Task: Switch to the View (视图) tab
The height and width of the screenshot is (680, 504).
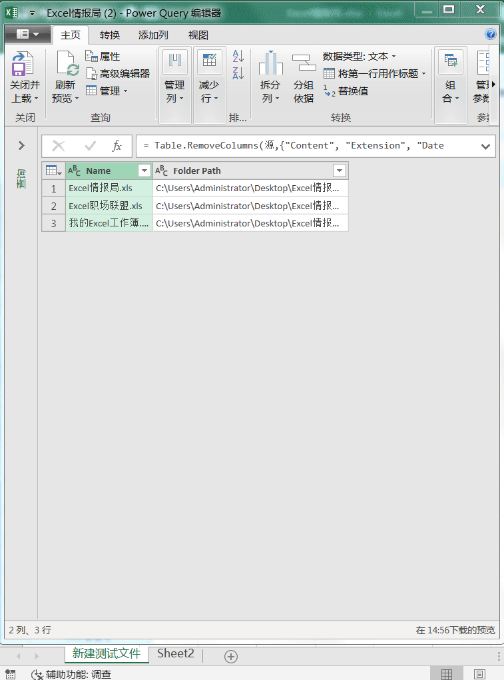Action: click(x=198, y=35)
